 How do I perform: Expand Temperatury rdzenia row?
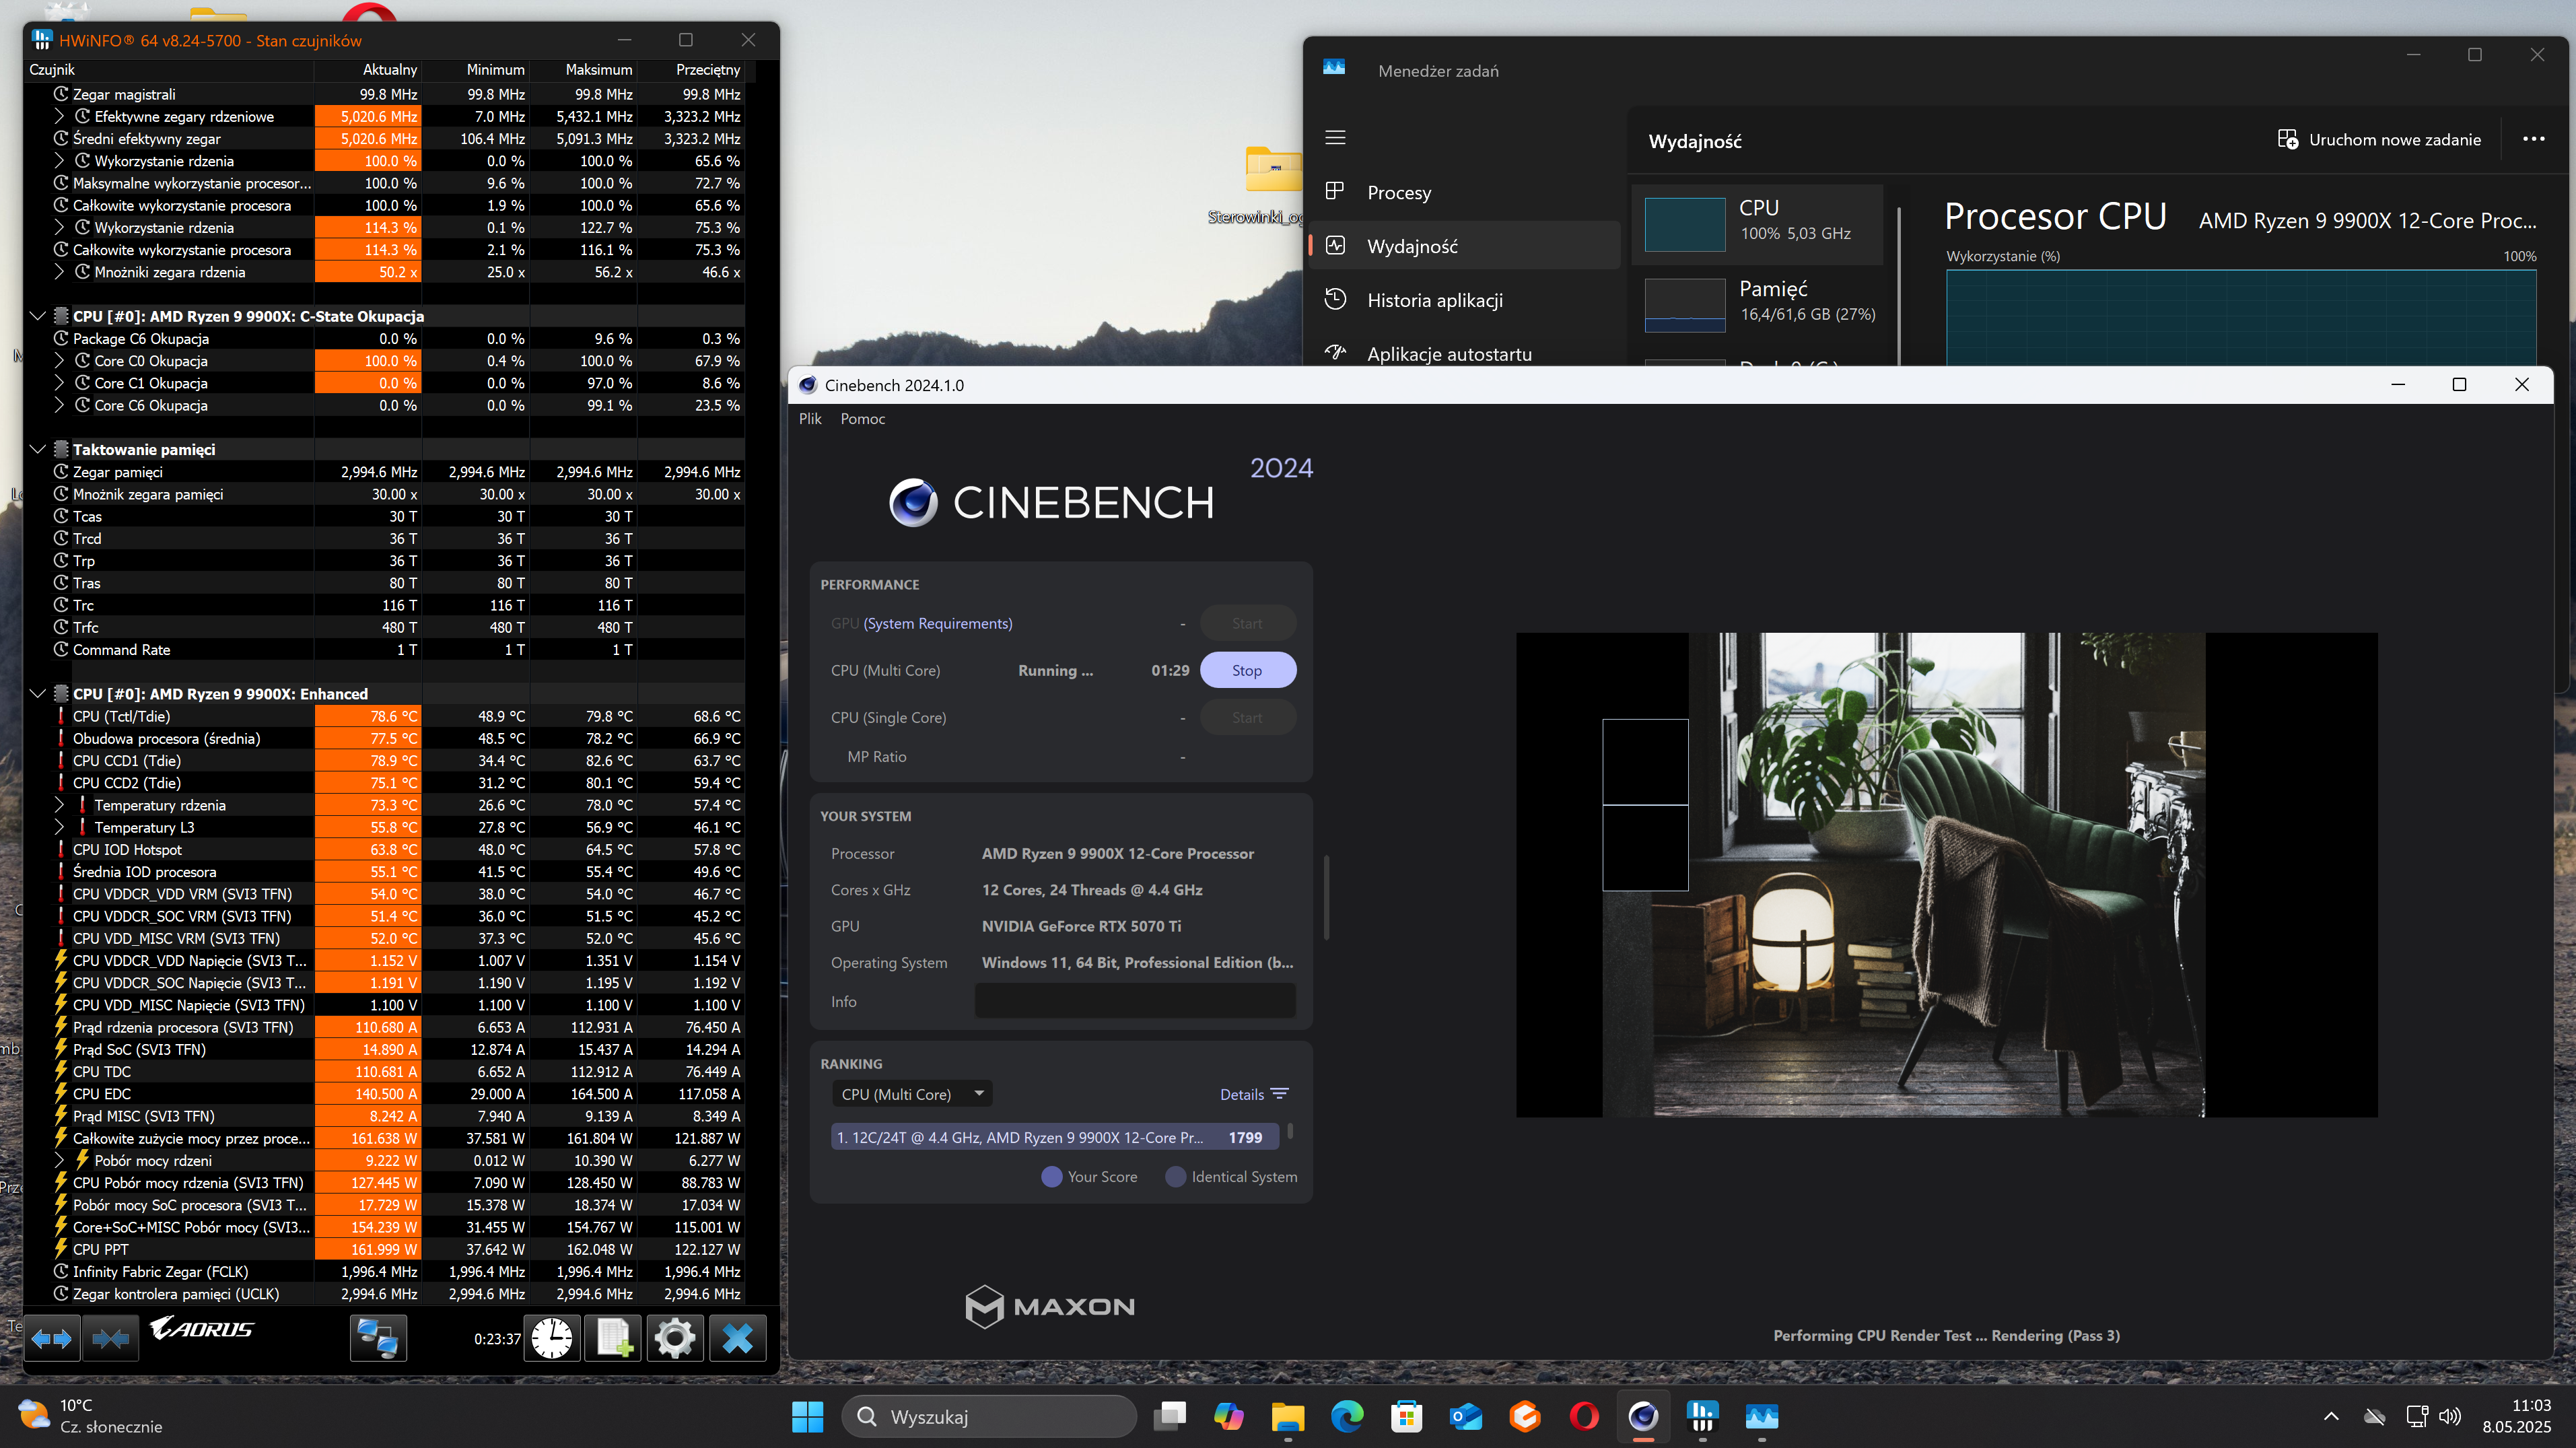[59, 805]
